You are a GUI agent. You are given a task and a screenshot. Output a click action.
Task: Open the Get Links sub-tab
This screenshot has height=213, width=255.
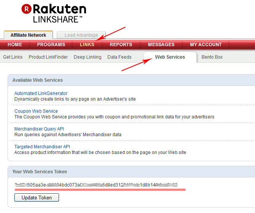pyautogui.click(x=13, y=57)
